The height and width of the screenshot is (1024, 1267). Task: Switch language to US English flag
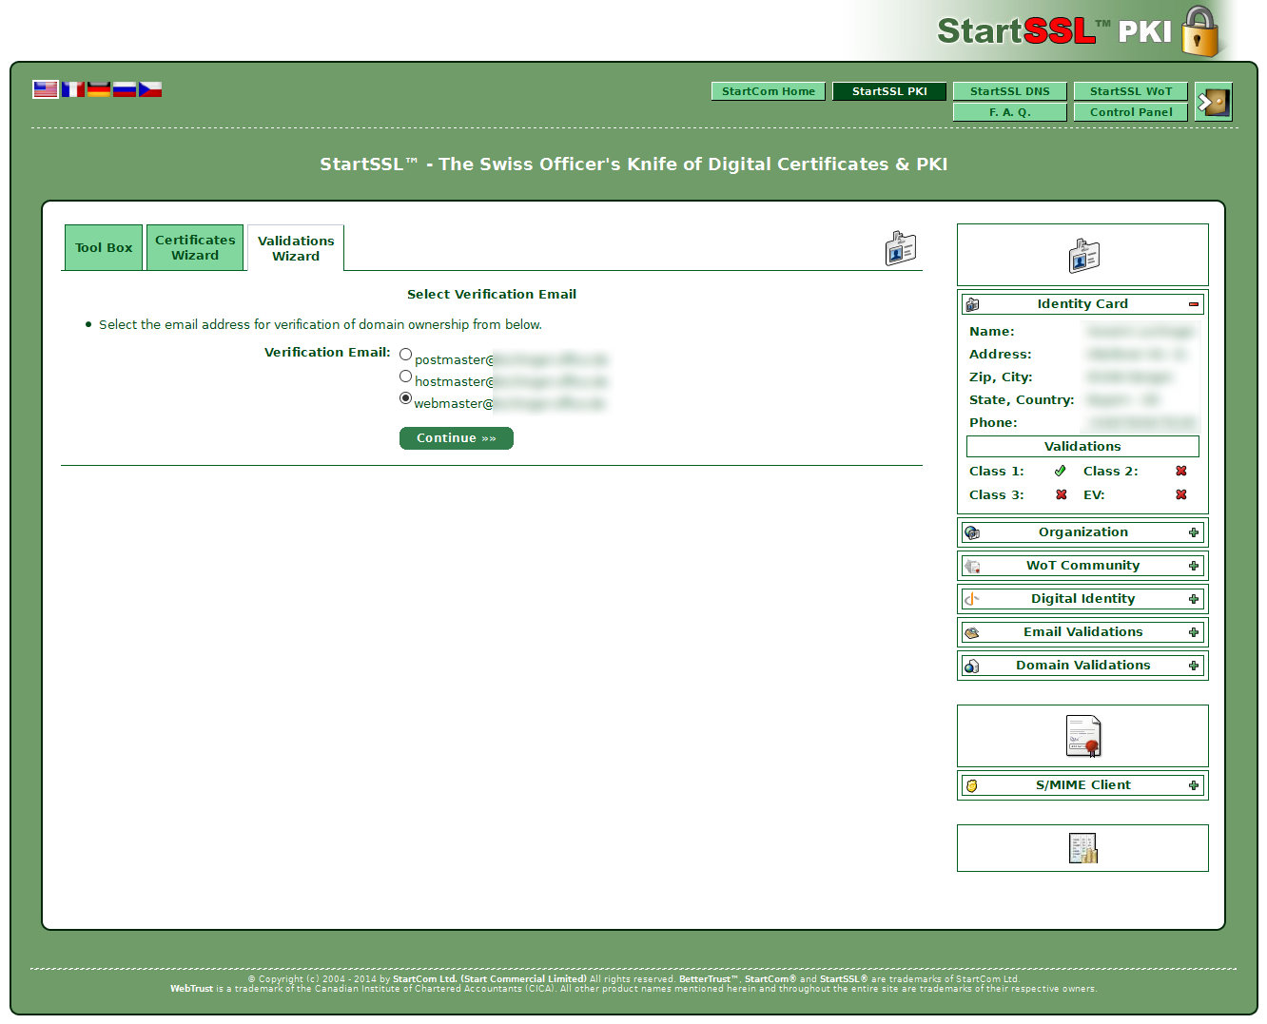[x=46, y=89]
